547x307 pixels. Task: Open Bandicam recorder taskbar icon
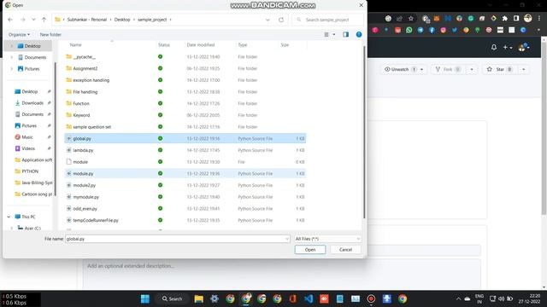tap(371, 298)
